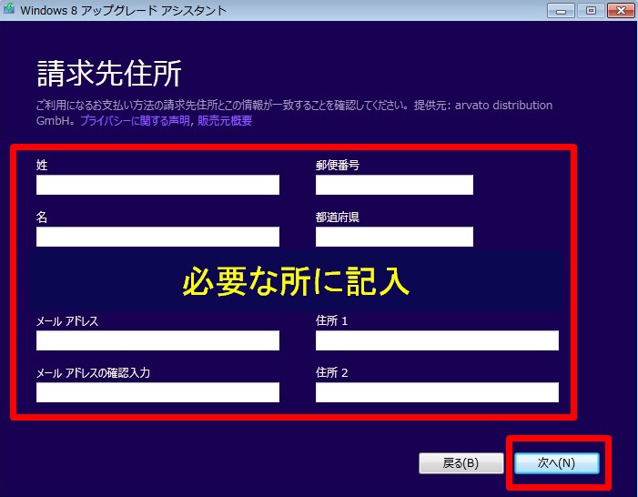
Task: Click the 次へ(N) button
Action: tap(557, 463)
